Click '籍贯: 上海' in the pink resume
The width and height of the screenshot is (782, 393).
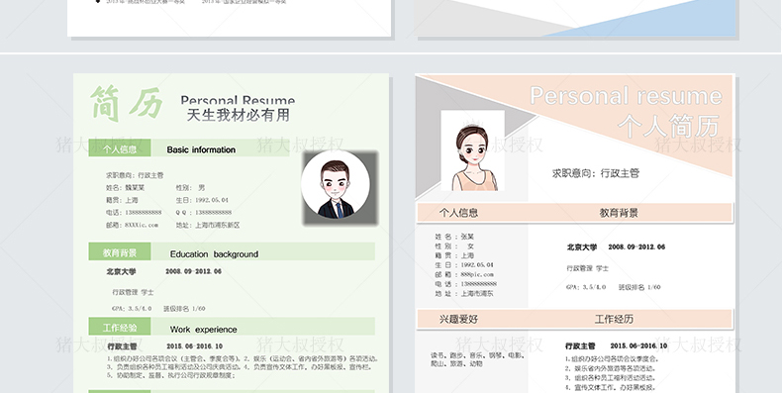(x=454, y=255)
